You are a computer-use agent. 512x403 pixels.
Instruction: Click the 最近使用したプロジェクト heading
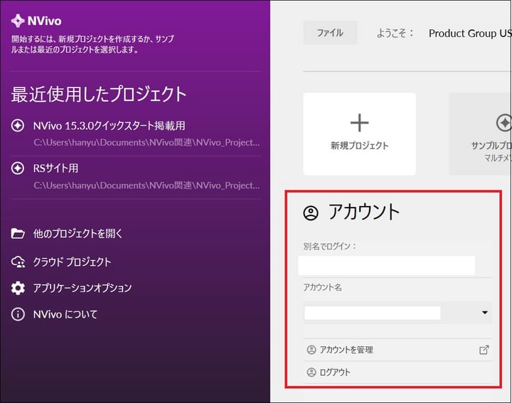(x=99, y=95)
